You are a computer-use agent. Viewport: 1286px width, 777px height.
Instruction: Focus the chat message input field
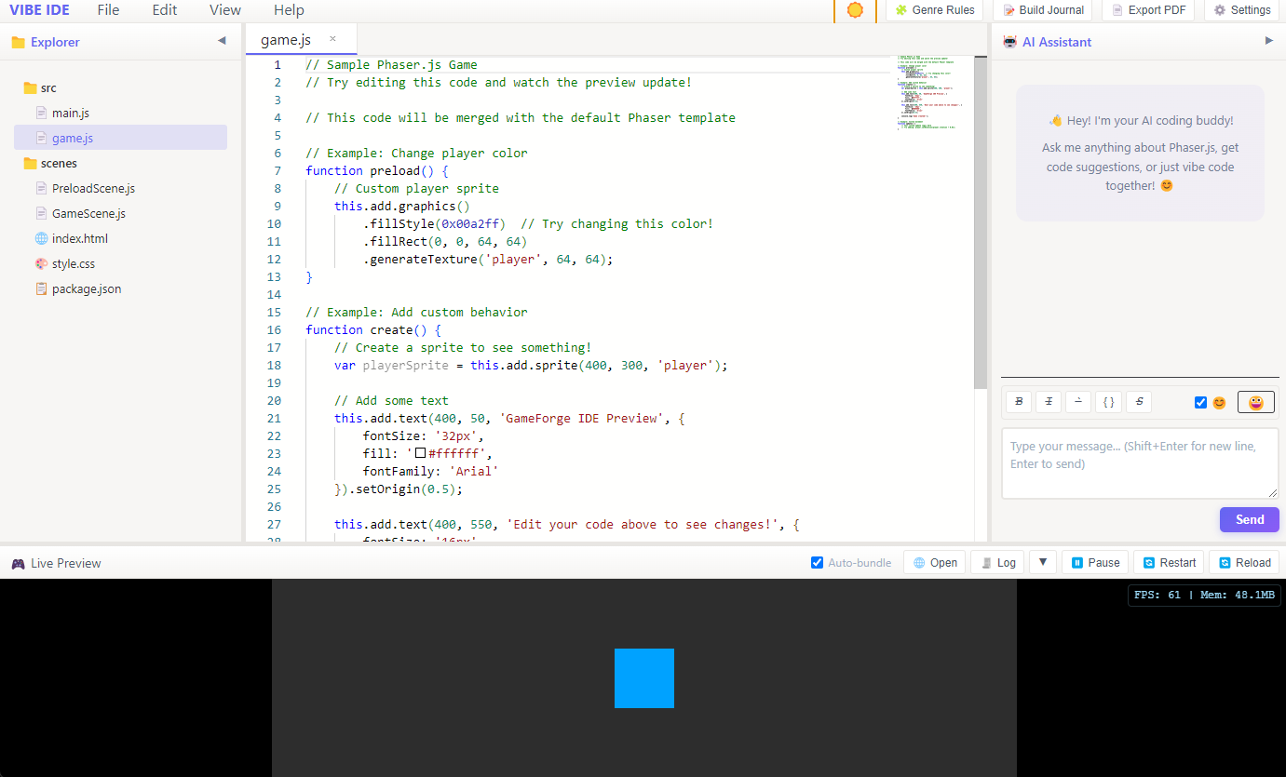click(1140, 463)
